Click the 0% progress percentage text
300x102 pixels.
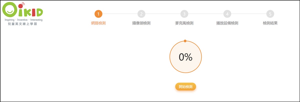coord(185,57)
